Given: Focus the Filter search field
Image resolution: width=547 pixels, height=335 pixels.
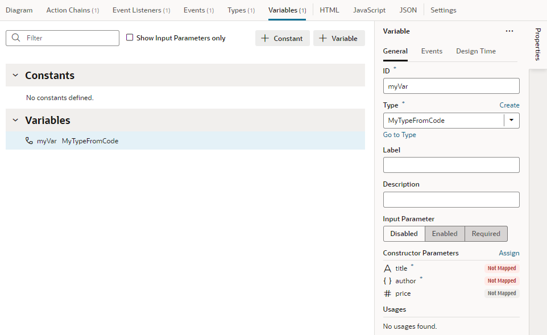Looking at the screenshot, I should click(63, 38).
